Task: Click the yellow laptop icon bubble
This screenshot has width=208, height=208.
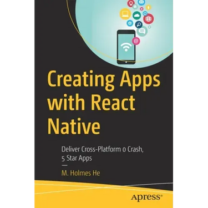Action: coord(125,14)
